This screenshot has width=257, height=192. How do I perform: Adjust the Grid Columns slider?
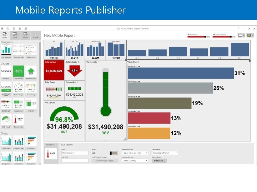coord(224,37)
